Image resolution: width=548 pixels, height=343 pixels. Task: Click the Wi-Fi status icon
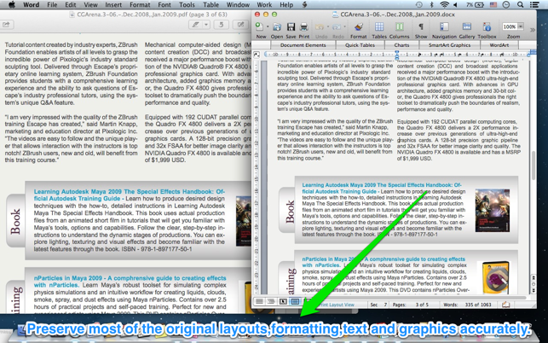point(444,5)
